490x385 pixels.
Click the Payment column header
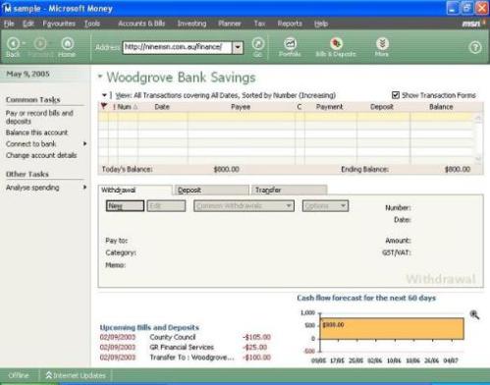click(x=330, y=107)
